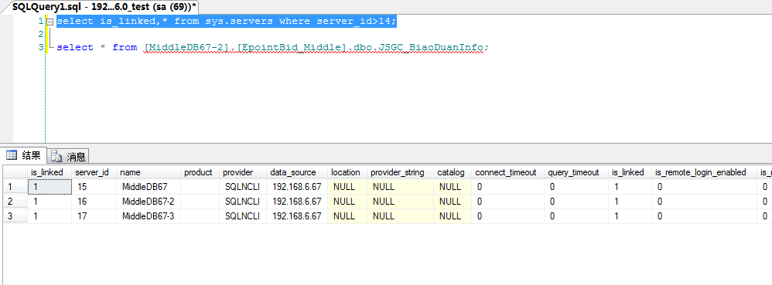Viewport: 772px width, 285px height.
Task: Switch to the 结果 results tab
Action: coord(24,156)
